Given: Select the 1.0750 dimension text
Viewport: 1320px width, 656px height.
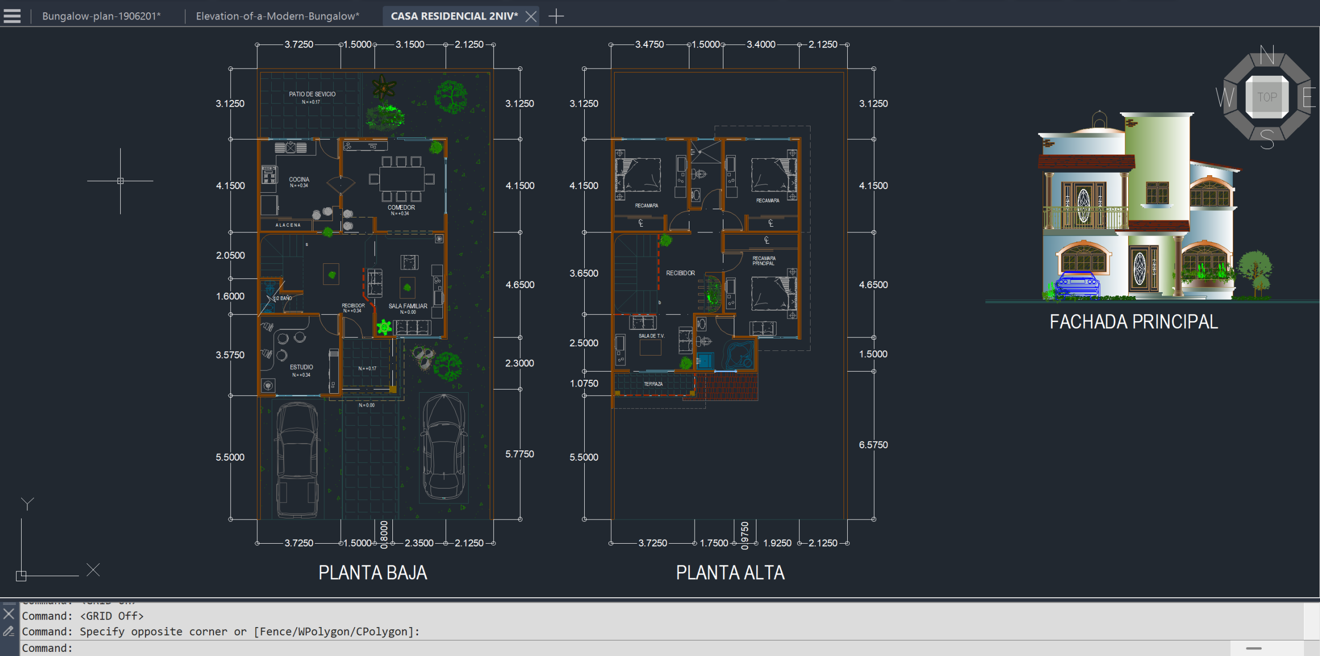Looking at the screenshot, I should coord(584,383).
